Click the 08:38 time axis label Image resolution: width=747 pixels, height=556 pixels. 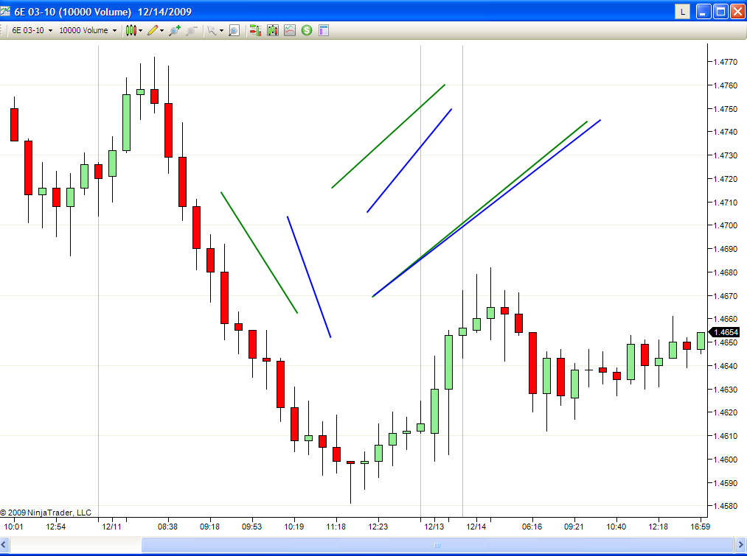point(167,527)
